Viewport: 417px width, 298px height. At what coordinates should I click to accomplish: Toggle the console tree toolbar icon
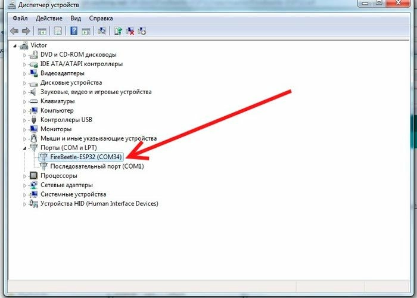pos(42,30)
